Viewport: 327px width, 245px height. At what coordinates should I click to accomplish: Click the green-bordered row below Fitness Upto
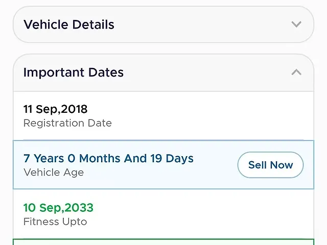pos(163,242)
